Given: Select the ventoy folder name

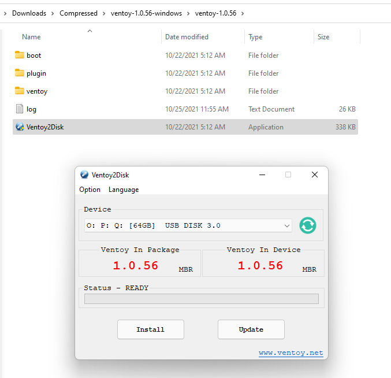Looking at the screenshot, I should coord(37,91).
